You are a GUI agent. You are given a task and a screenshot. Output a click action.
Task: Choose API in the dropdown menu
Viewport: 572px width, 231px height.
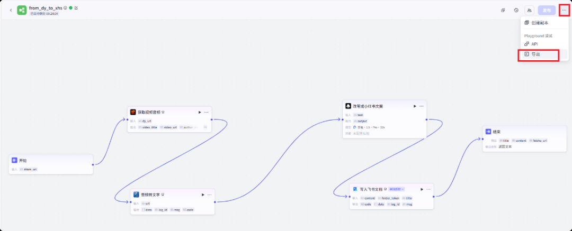[534, 44]
